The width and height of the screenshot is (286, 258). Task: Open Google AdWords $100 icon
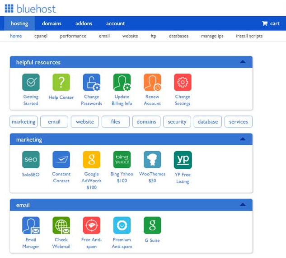pos(92,160)
